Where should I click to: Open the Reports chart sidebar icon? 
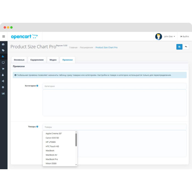[x=3, y=93]
